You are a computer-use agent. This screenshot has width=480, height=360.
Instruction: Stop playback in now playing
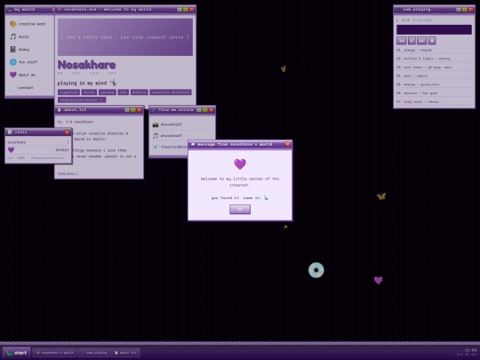click(432, 41)
